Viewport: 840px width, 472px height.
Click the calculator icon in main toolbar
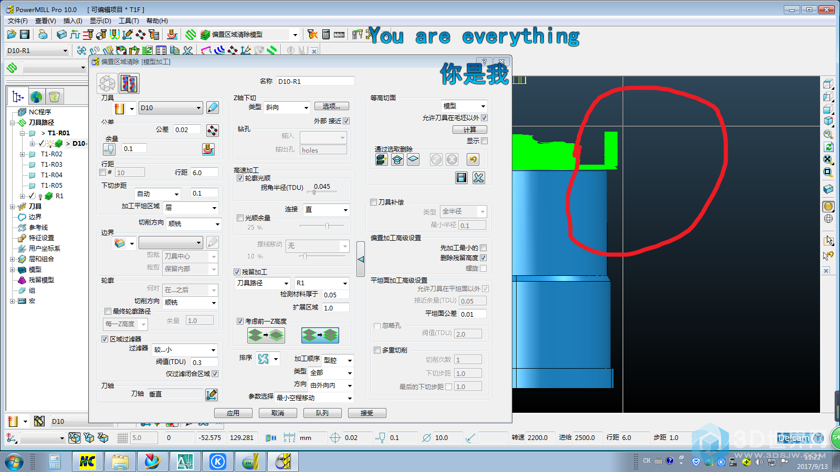326,35
